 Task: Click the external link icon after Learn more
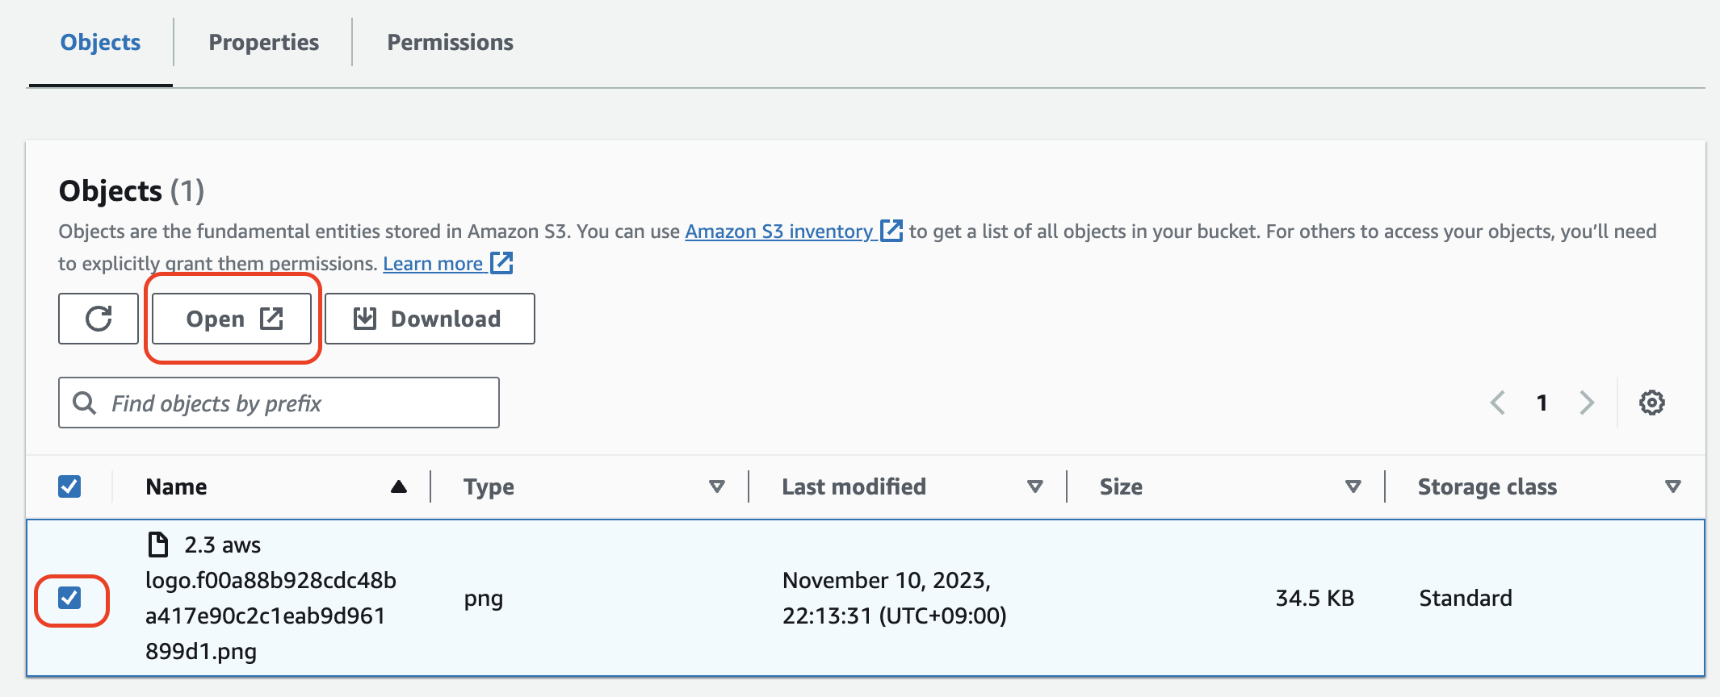502,263
